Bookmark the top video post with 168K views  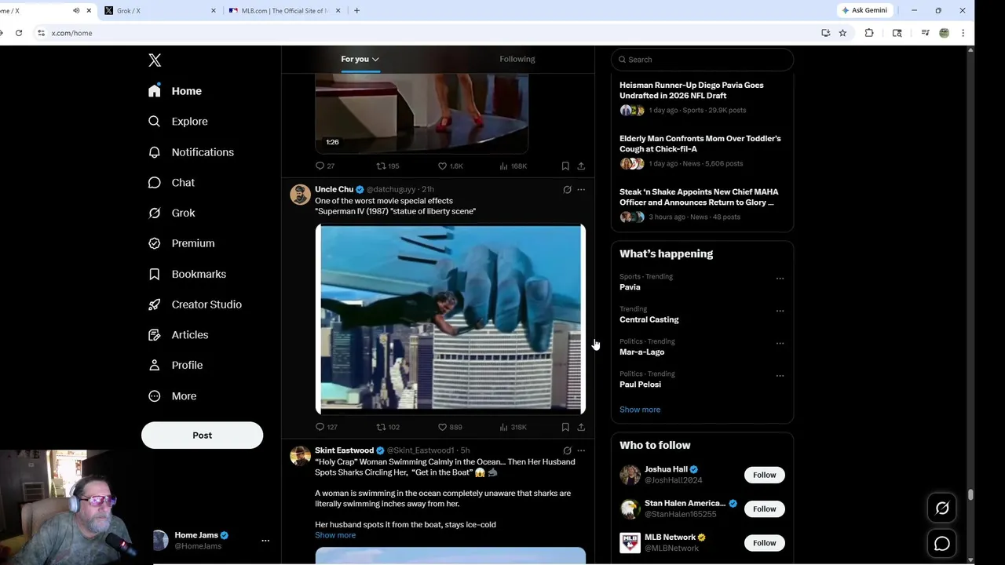click(x=565, y=166)
